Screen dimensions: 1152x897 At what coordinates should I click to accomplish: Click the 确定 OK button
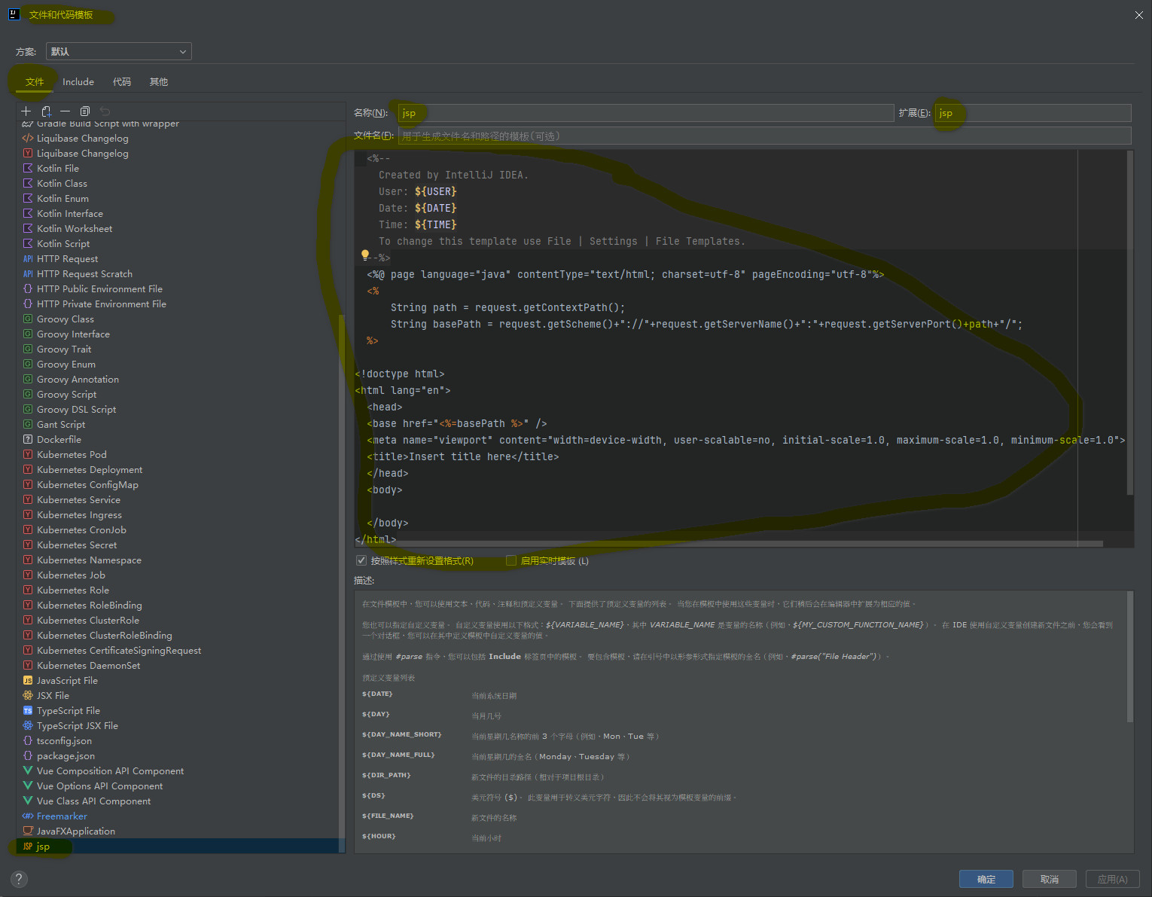(x=986, y=879)
